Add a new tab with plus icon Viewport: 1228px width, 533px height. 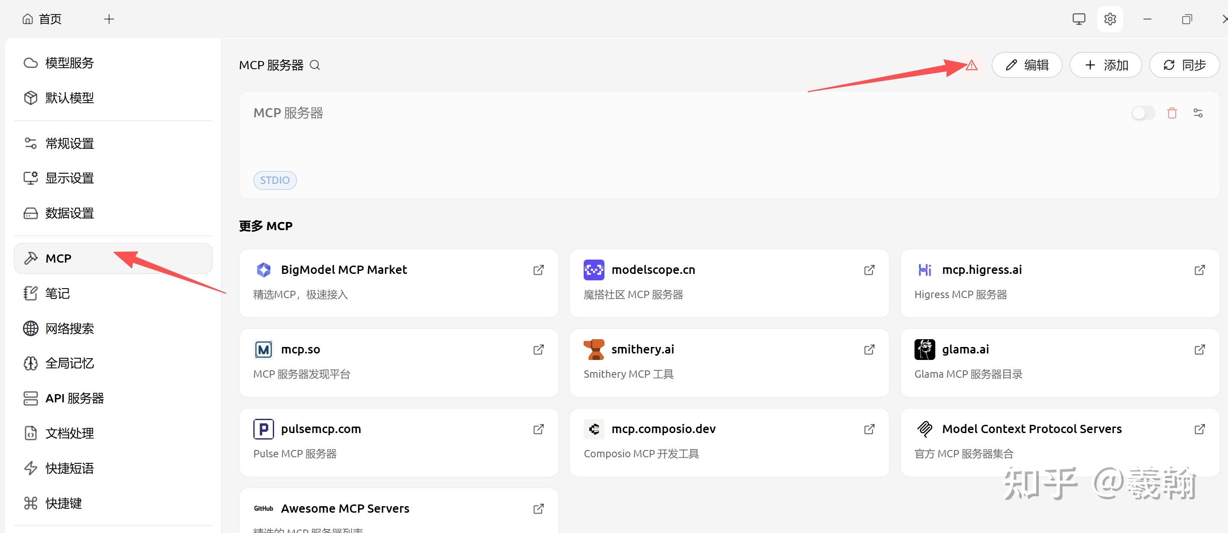pos(109,19)
